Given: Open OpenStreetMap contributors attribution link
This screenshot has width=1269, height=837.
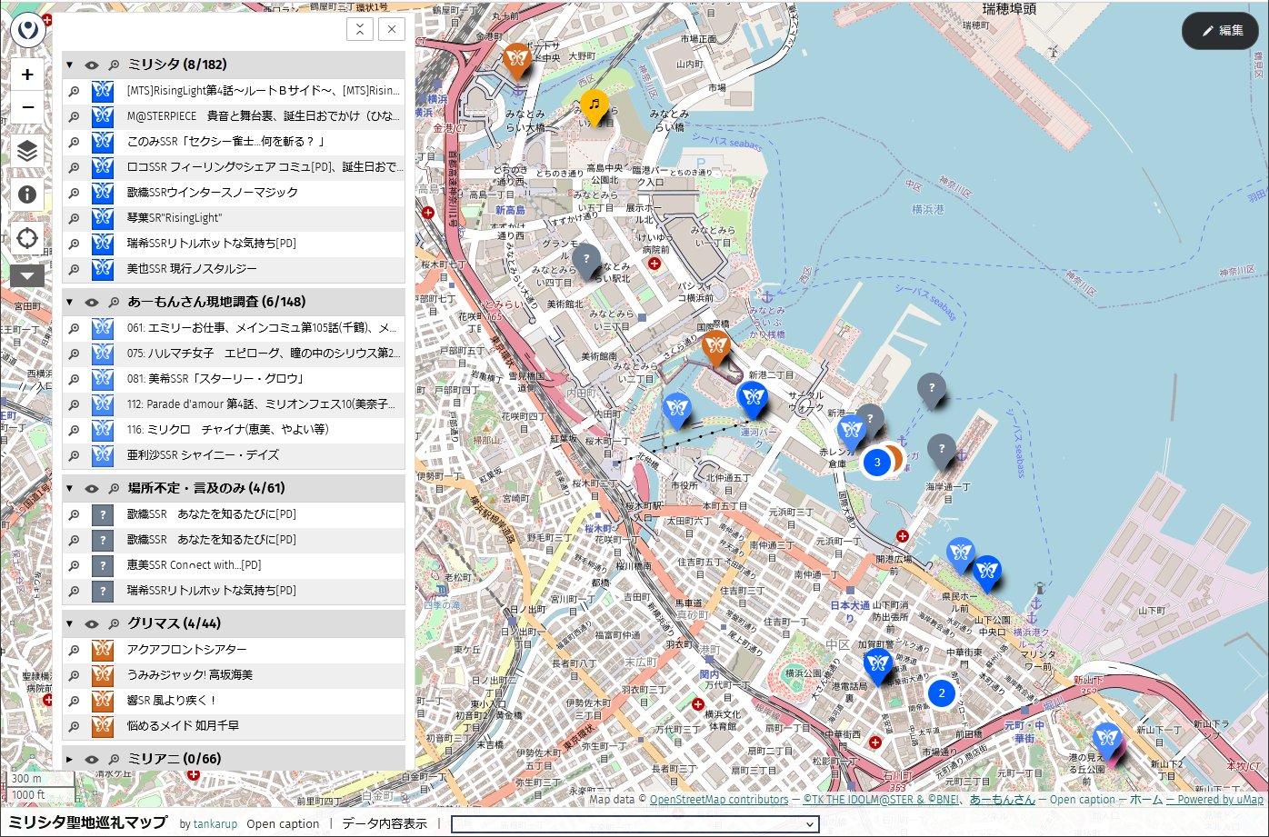Looking at the screenshot, I should click(x=719, y=800).
